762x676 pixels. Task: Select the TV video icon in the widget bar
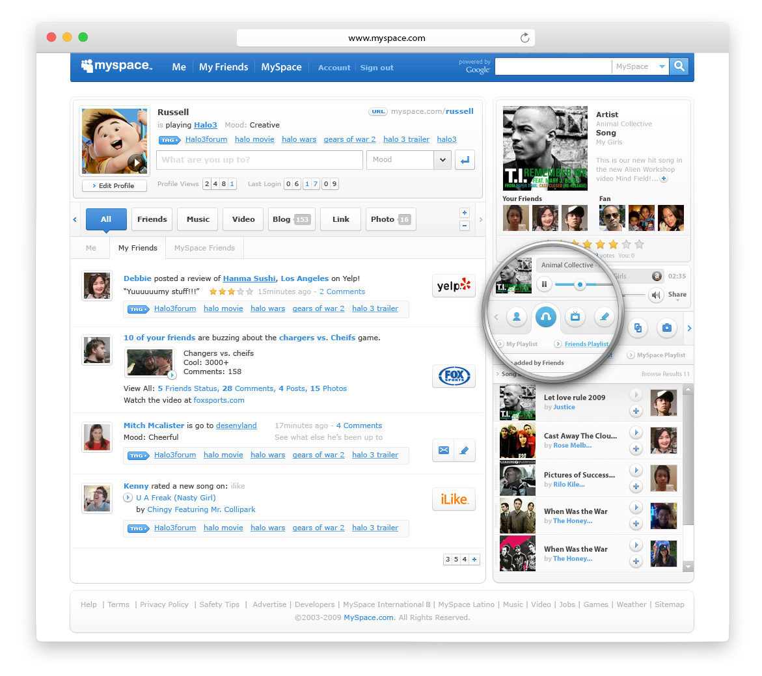575,317
